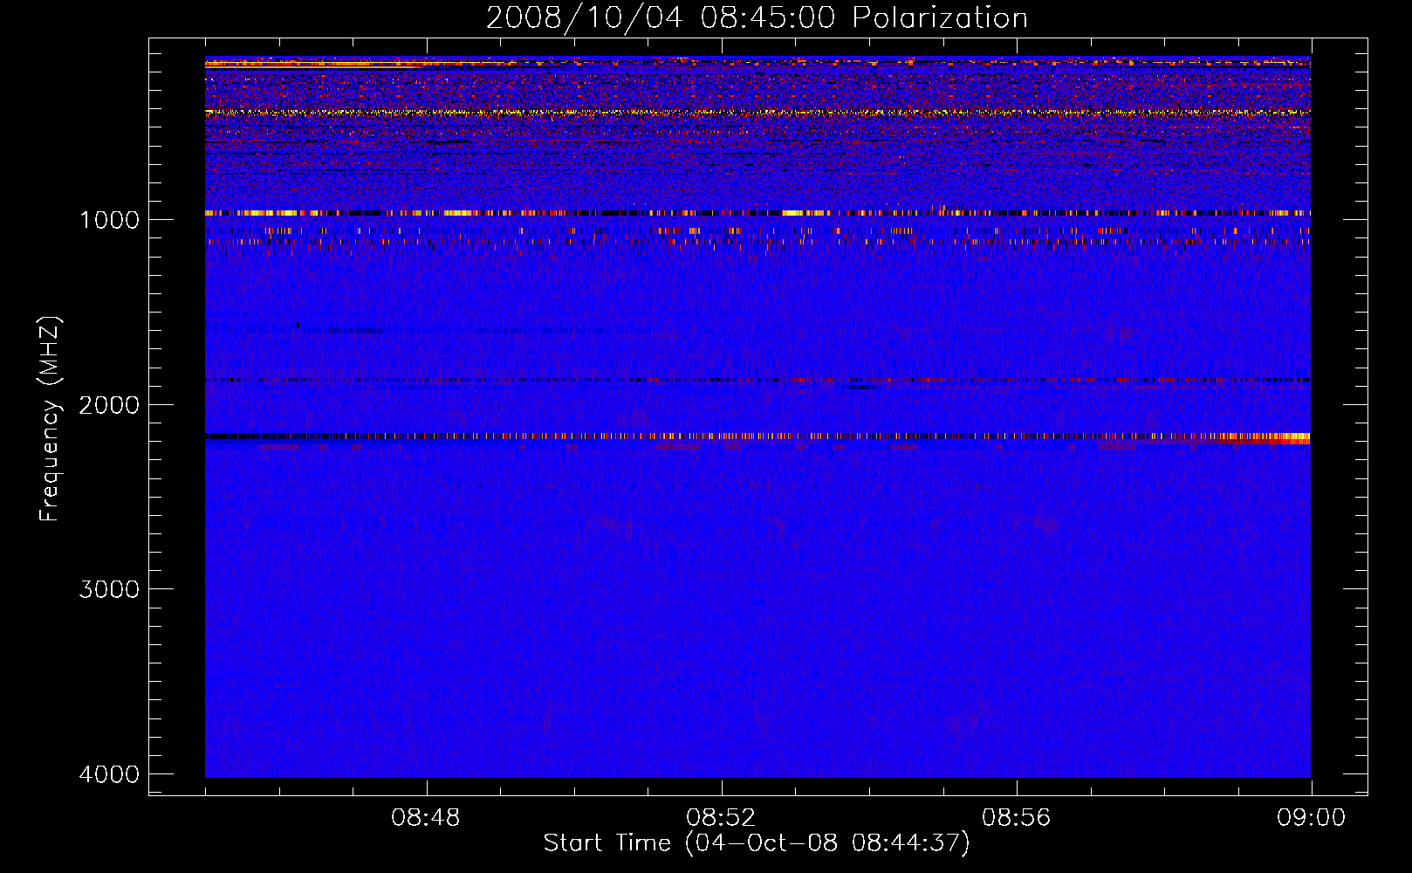This screenshot has height=873, width=1412.
Task: Select the 'Frequency (MHZ)' y-axis label
Action: tap(50, 419)
